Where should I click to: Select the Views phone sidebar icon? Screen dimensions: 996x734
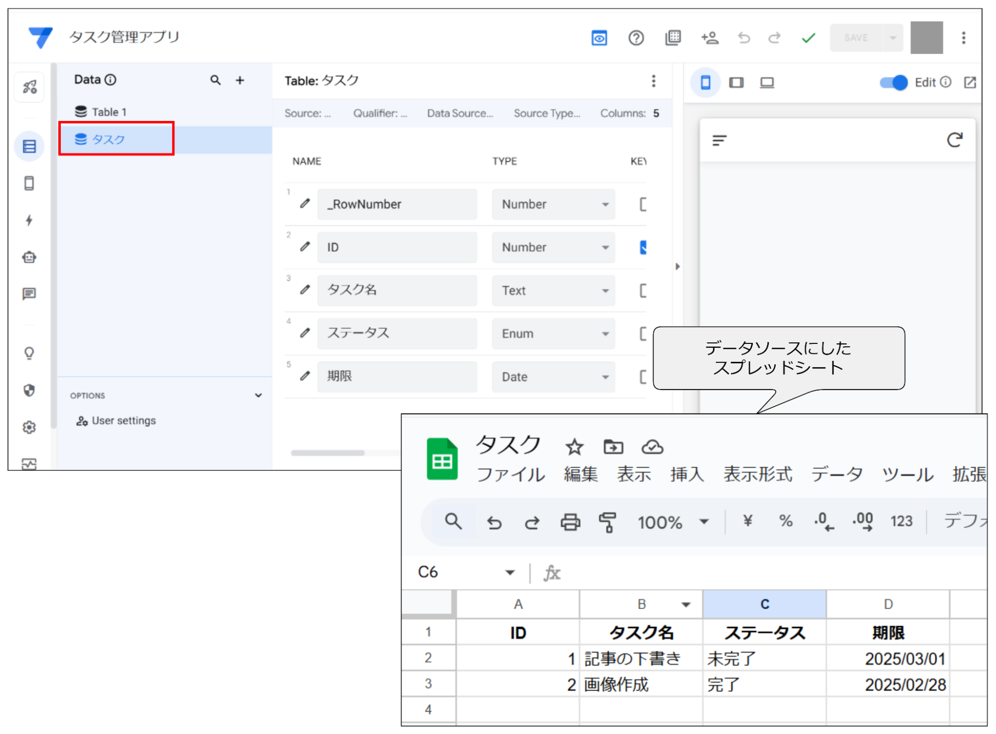click(29, 183)
